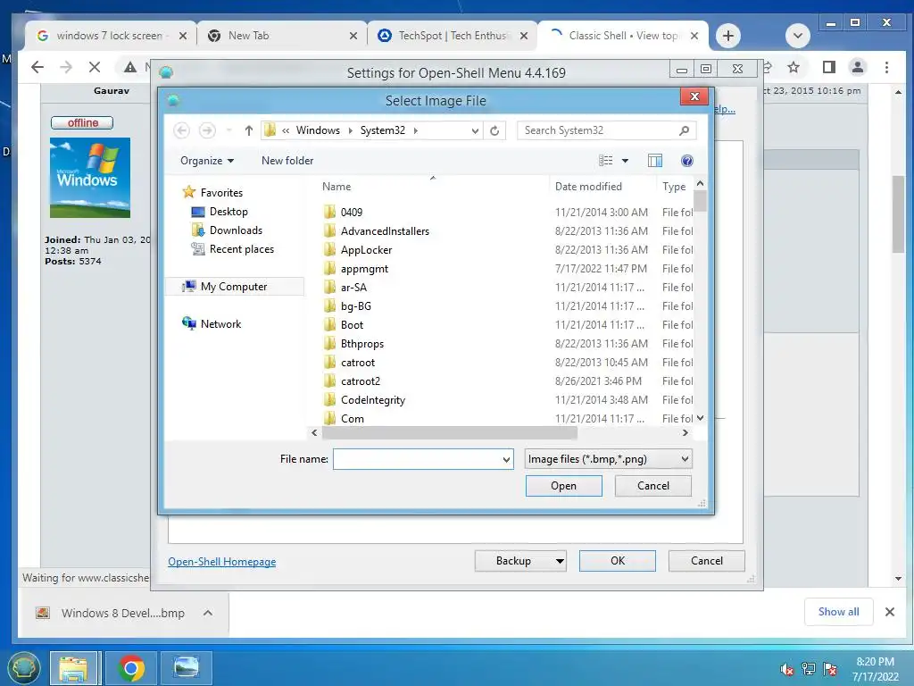Cancel the Select Image File dialog
Viewport: 914px width, 686px height.
point(652,486)
